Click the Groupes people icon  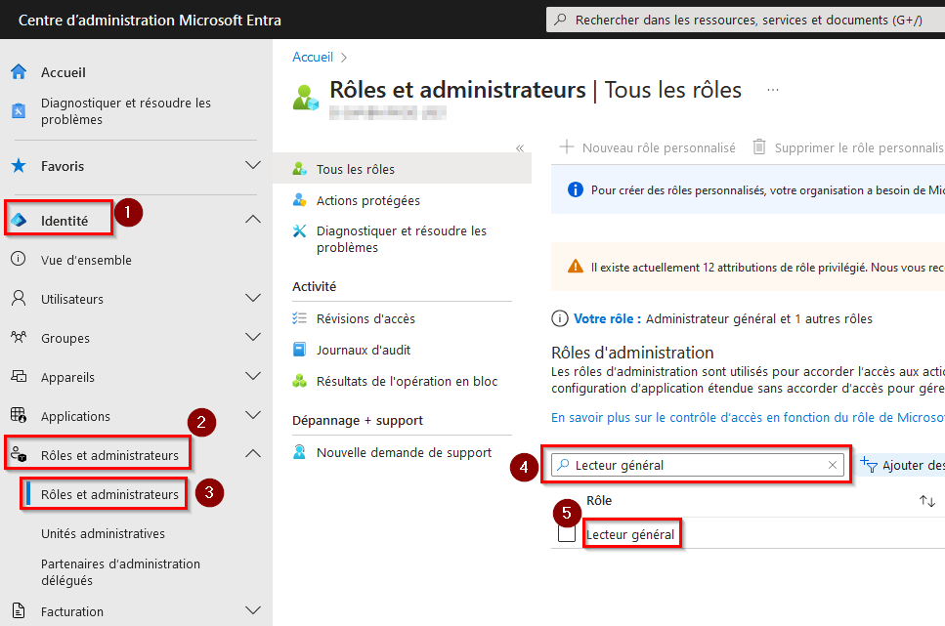19,337
